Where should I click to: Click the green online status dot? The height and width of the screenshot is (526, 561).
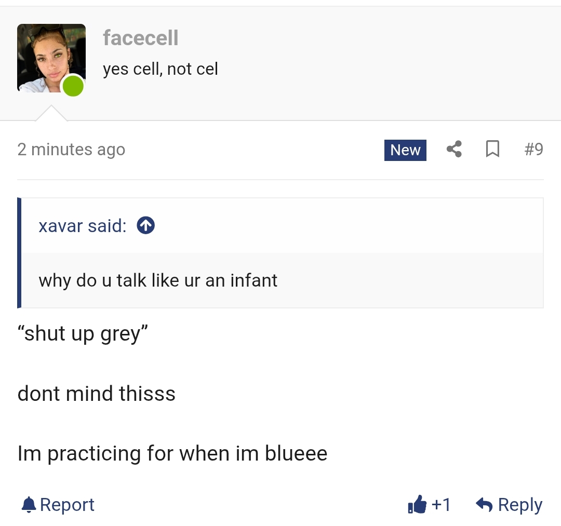(x=73, y=86)
